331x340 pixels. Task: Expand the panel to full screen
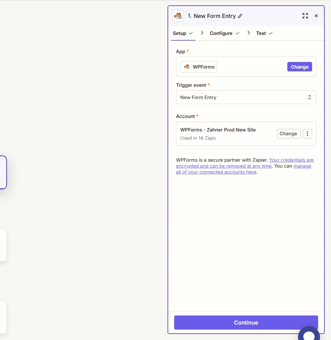(305, 16)
